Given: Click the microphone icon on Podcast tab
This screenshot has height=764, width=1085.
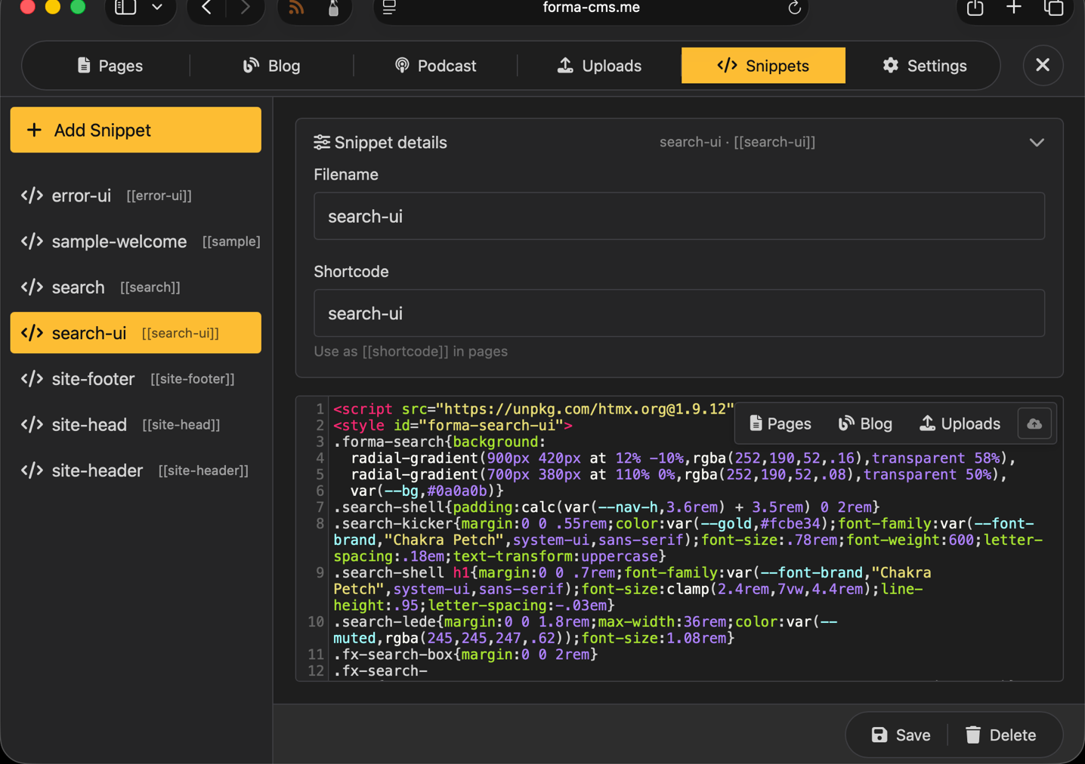Looking at the screenshot, I should coord(402,66).
